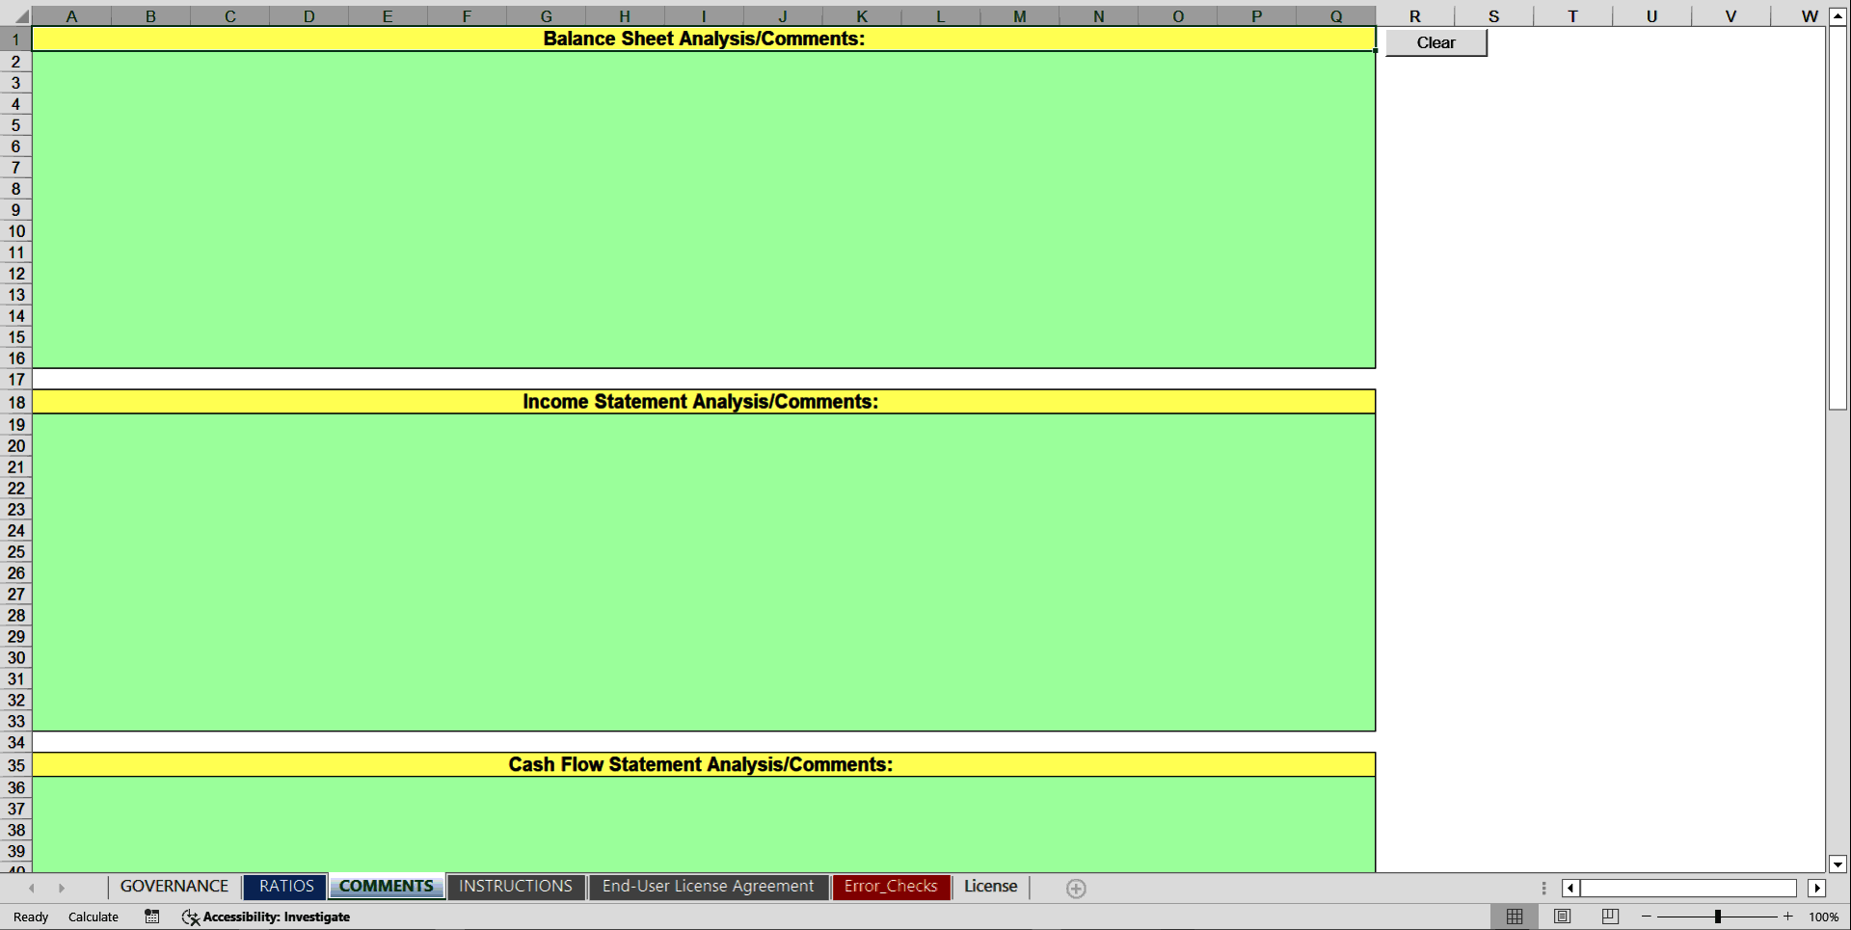
Task: Select column Q header
Action: coord(1336,15)
